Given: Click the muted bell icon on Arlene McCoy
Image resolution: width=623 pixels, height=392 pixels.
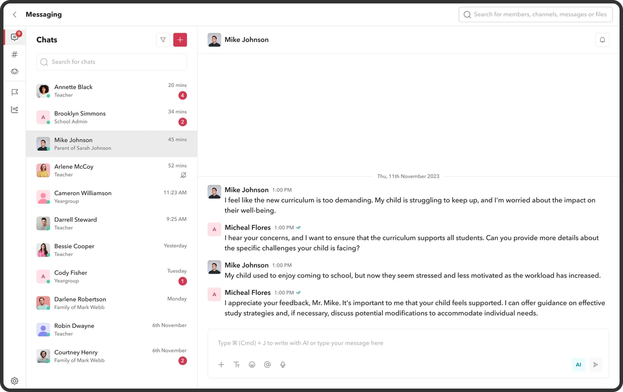Looking at the screenshot, I should click(x=183, y=175).
